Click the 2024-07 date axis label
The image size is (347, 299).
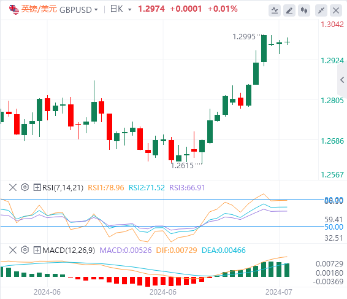[x=279, y=292]
